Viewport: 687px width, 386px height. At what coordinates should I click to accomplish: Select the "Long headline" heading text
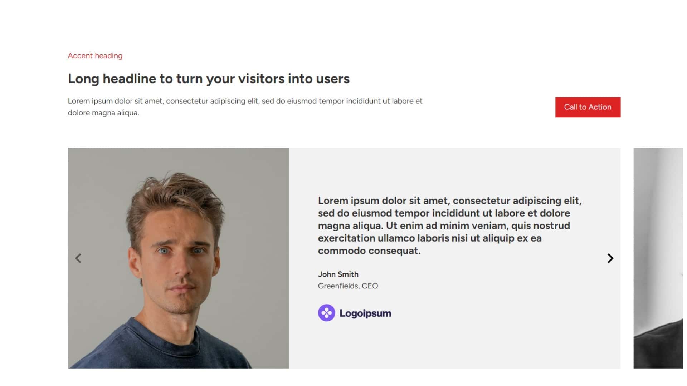(208, 79)
